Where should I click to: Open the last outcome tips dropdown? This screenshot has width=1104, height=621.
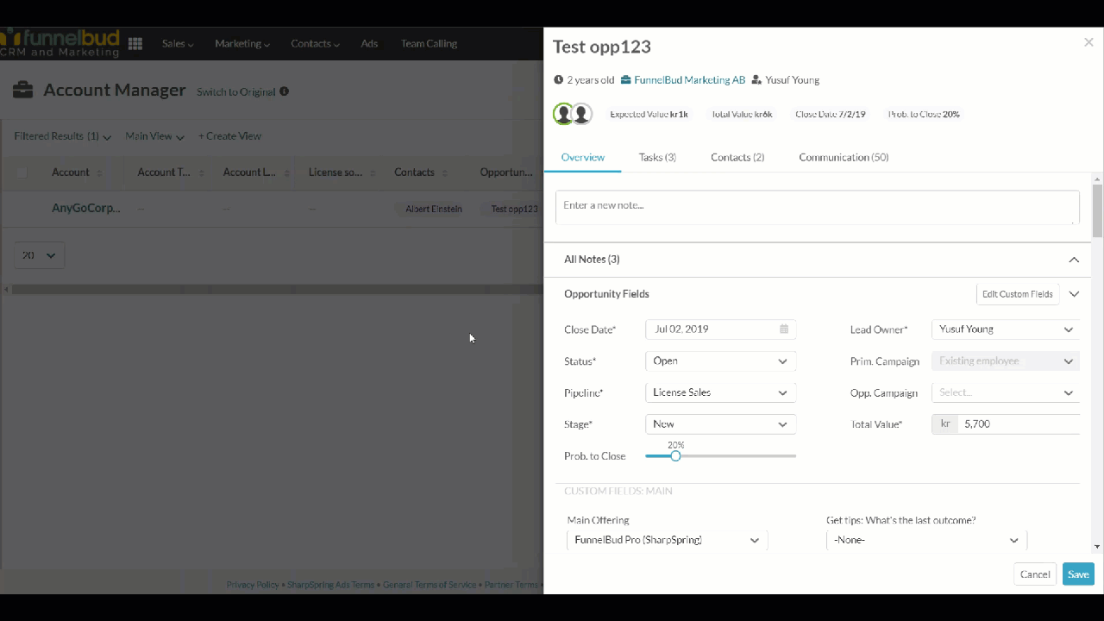click(926, 540)
